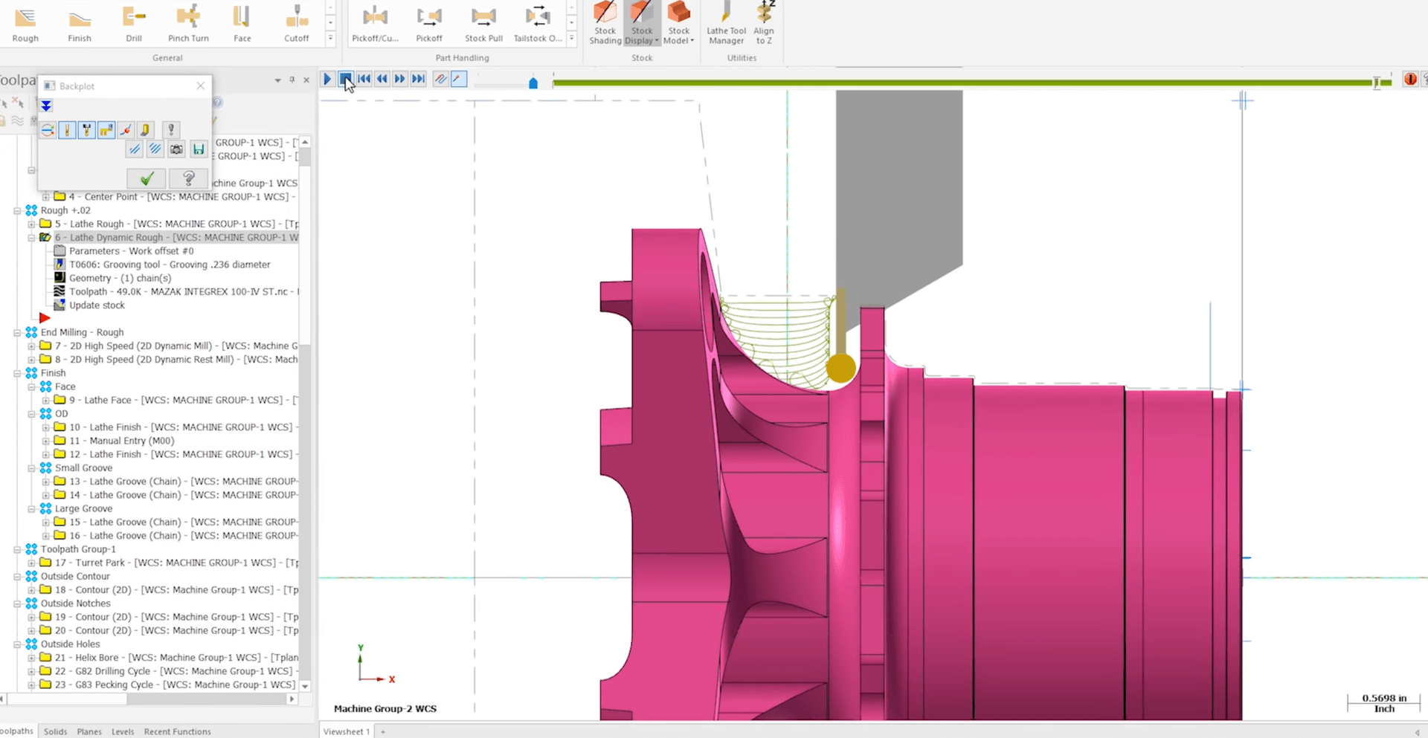Select the Pinch Turn toolpath

point(188,24)
